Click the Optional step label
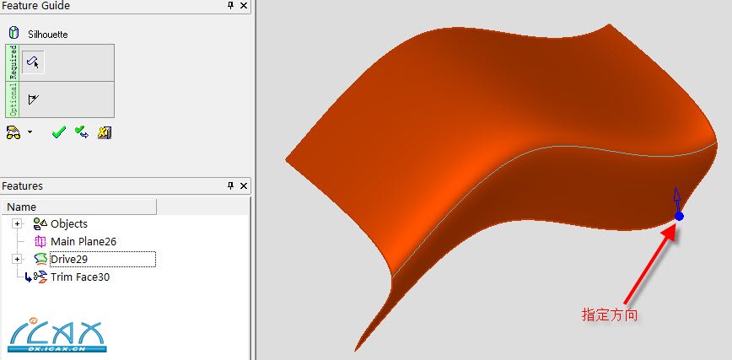Viewport: 732px width, 360px height. (x=13, y=99)
